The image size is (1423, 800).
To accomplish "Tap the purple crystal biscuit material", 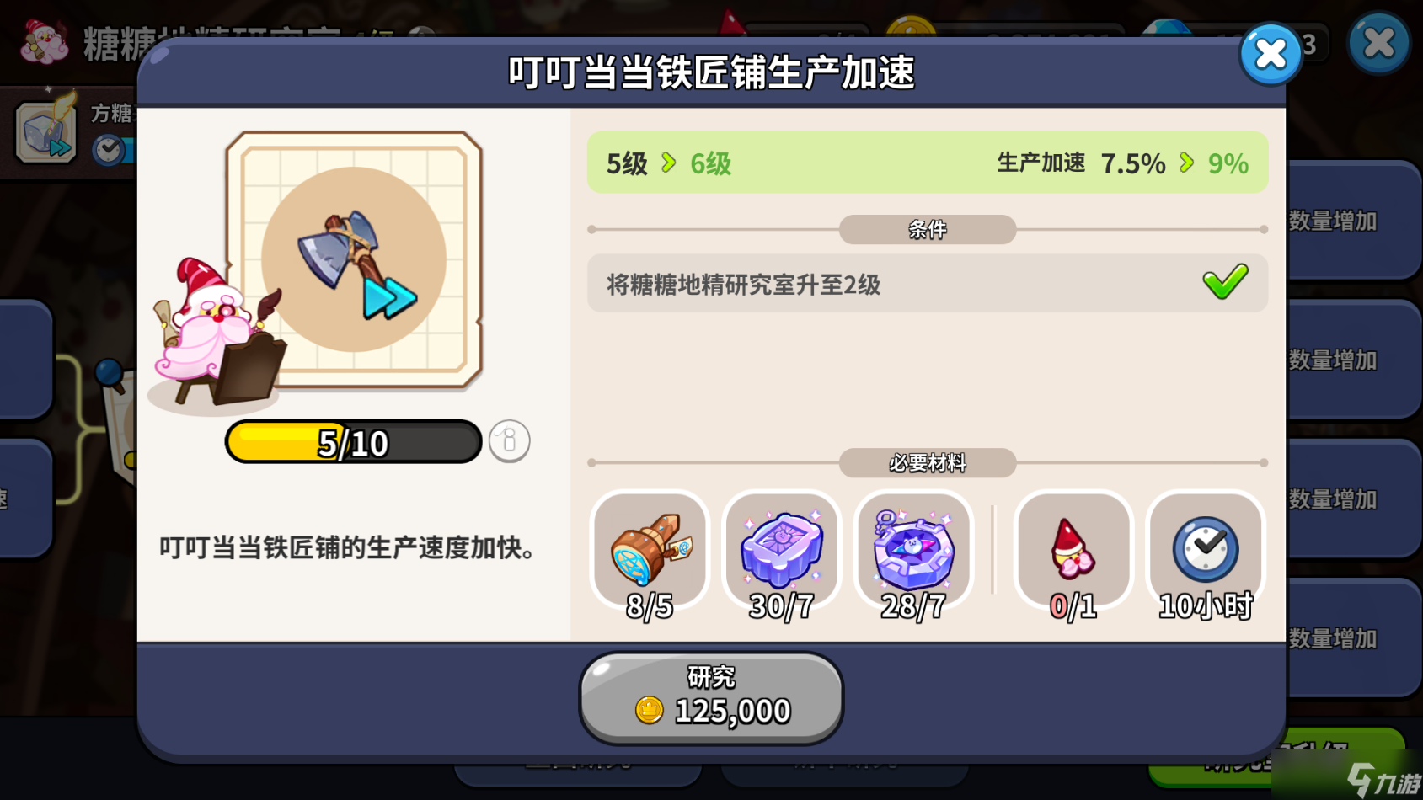I will [782, 549].
